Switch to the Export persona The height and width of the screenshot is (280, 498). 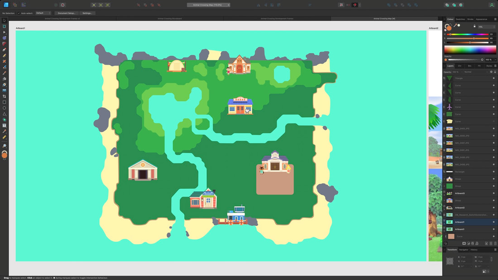pos(24,5)
